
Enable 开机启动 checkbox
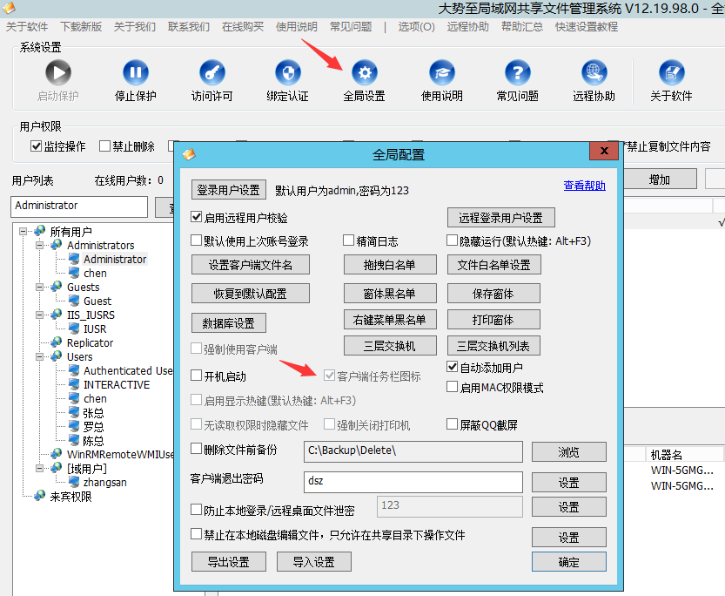pos(197,376)
